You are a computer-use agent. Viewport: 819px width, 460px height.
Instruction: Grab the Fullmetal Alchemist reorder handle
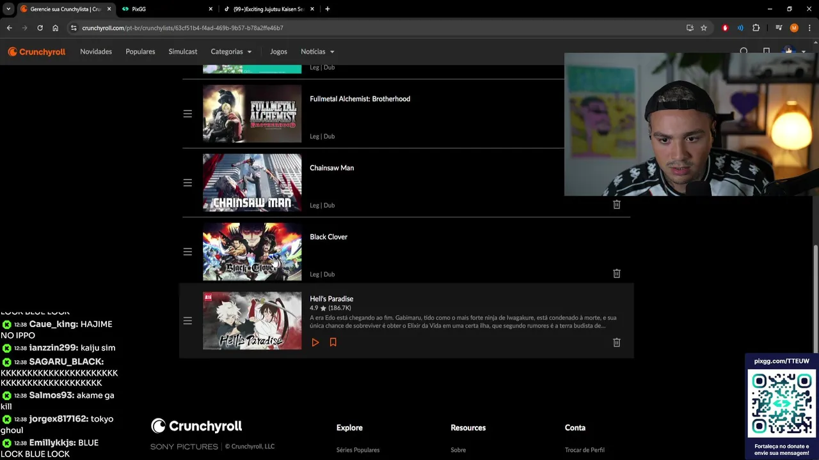[x=187, y=114]
